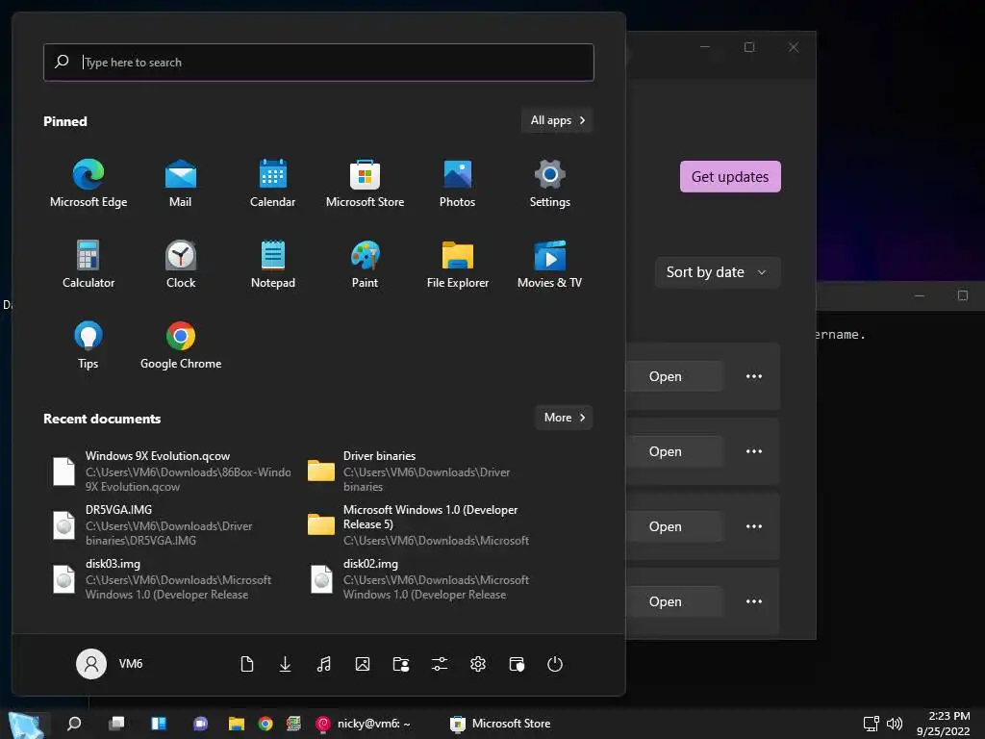This screenshot has height=739, width=985.
Task: Launch Calculator
Action: tap(88, 264)
